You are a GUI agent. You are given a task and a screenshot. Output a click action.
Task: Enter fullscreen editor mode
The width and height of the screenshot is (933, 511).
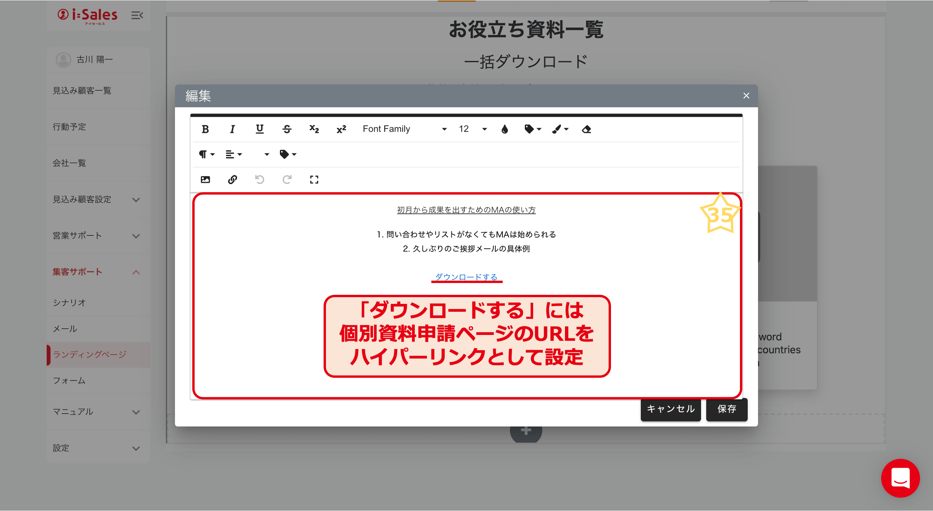[x=314, y=180]
